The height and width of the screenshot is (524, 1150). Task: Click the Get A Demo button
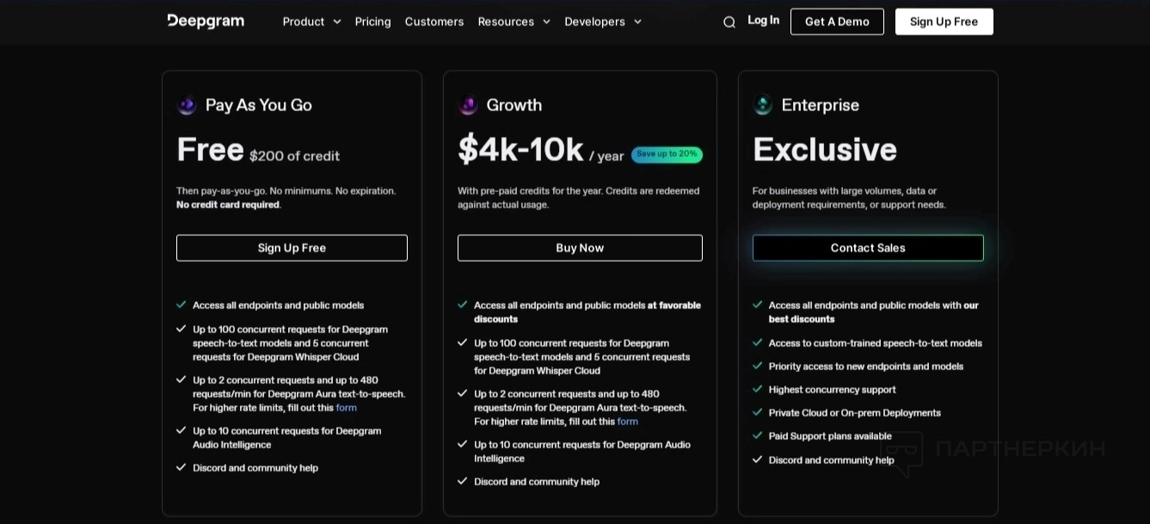coord(837,22)
